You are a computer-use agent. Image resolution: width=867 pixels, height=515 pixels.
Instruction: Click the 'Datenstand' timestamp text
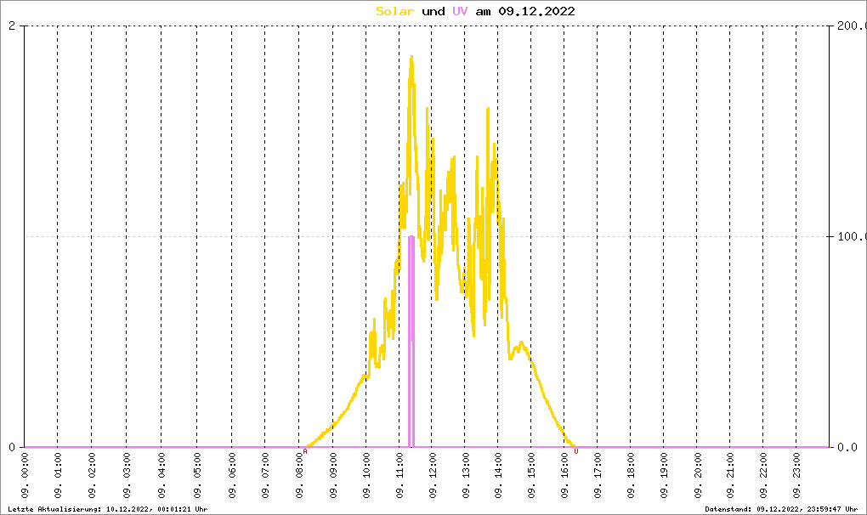781,509
